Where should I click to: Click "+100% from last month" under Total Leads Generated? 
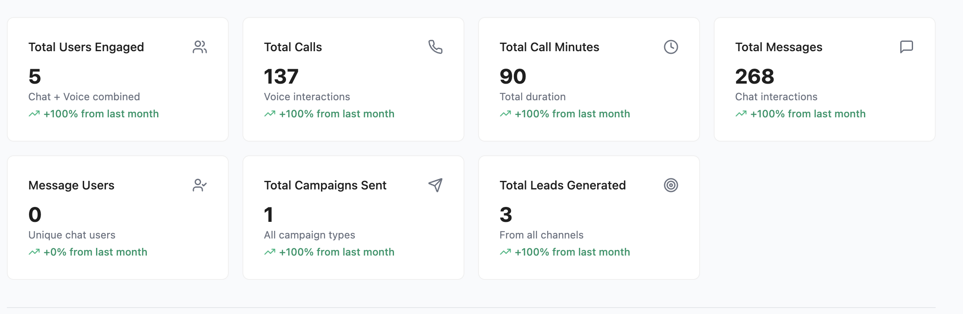(572, 252)
